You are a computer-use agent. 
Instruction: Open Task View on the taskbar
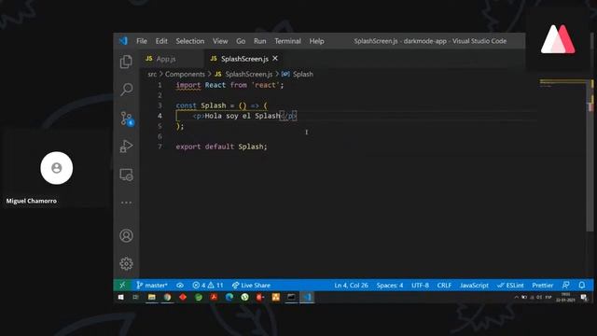pos(135,297)
